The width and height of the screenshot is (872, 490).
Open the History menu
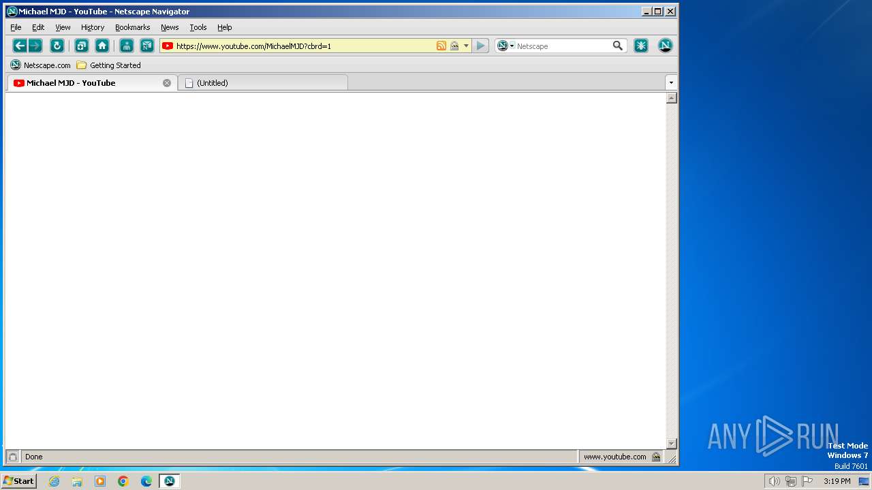pyautogui.click(x=93, y=27)
